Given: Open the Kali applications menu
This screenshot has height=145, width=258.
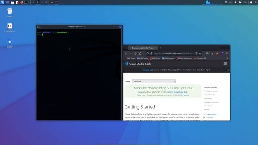Looking at the screenshot, I should pos(2,2).
